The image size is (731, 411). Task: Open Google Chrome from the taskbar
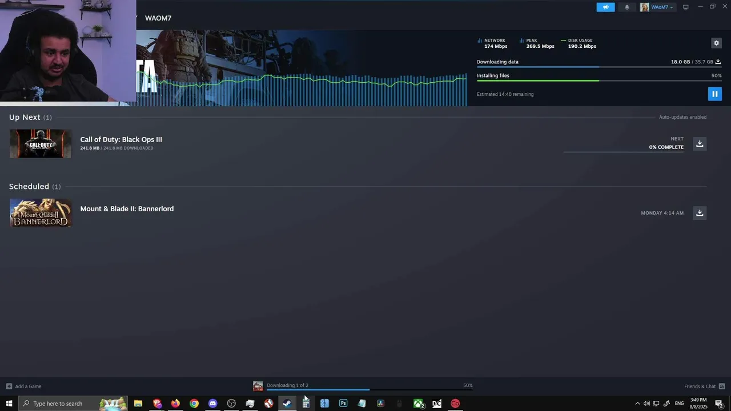[194, 404]
